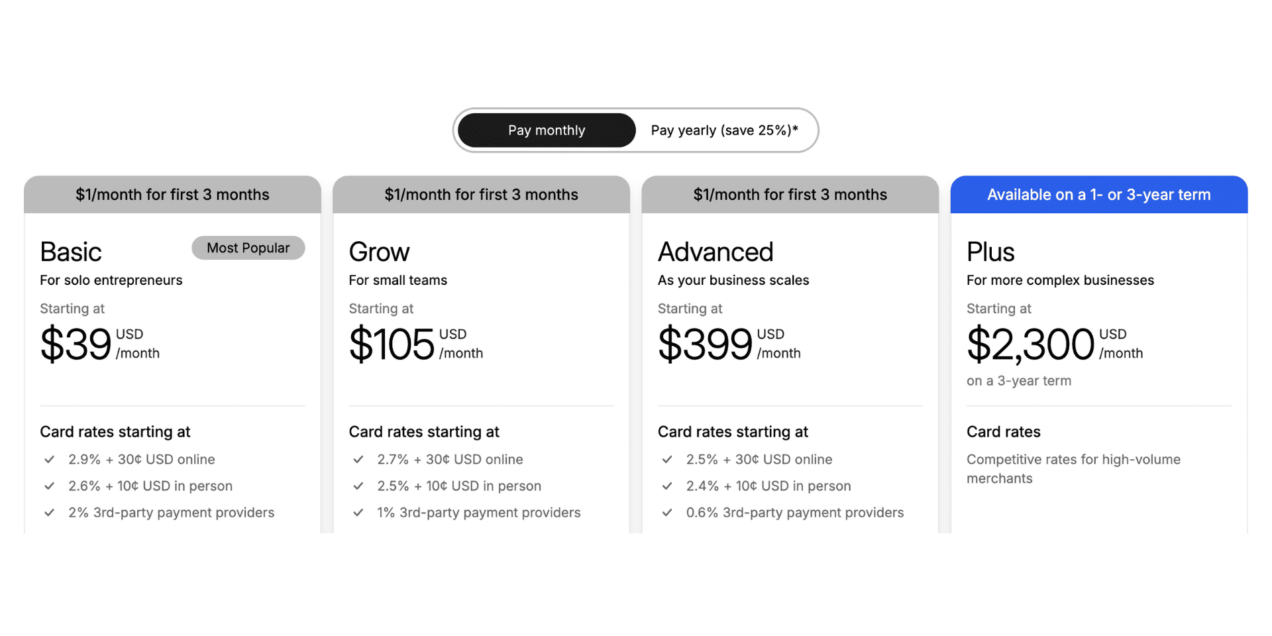
Task: Click the Grow plan $1/month promo banner
Action: tap(481, 195)
